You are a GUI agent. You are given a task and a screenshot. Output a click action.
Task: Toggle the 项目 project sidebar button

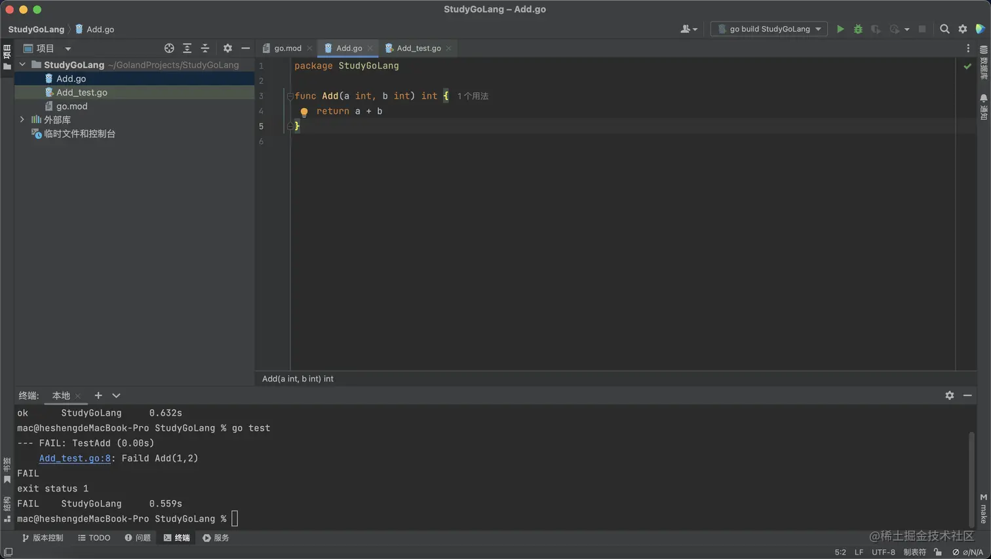[x=7, y=57]
